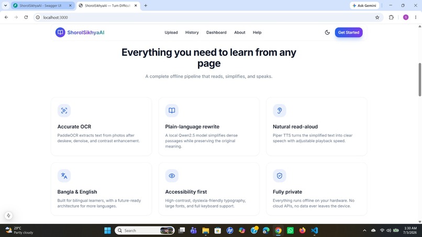The height and width of the screenshot is (237, 422).
Task: Click the Get Started button
Action: [x=349, y=32]
